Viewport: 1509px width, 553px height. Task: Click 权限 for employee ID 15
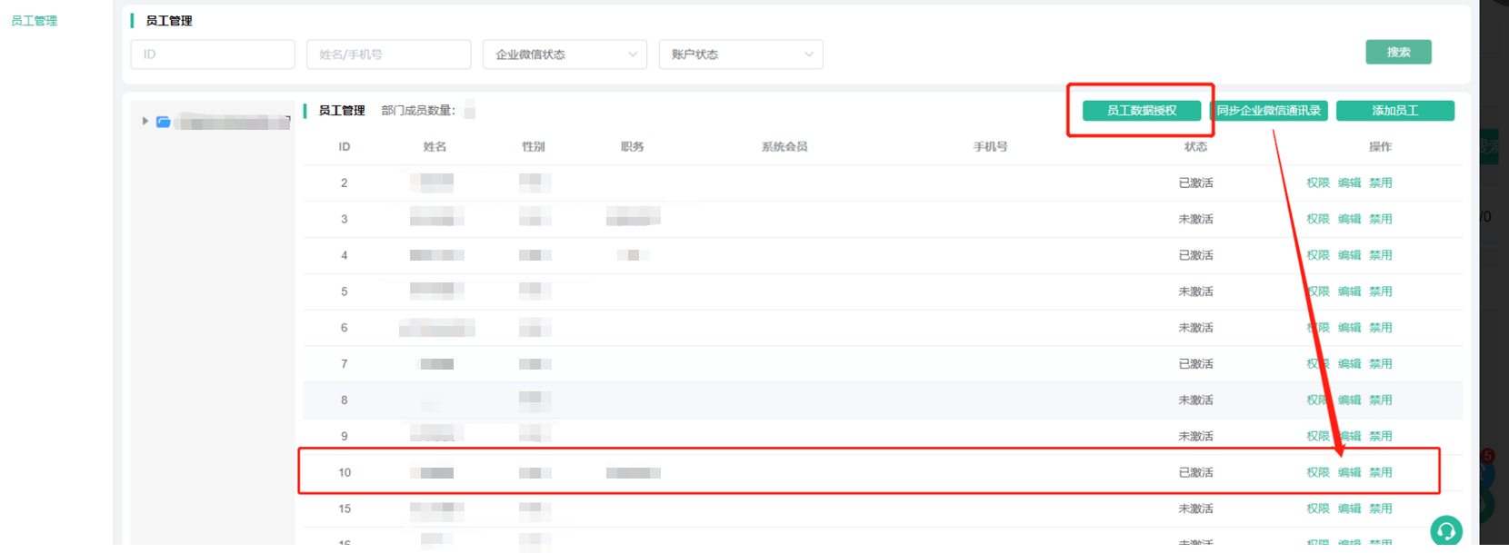pyautogui.click(x=1318, y=509)
